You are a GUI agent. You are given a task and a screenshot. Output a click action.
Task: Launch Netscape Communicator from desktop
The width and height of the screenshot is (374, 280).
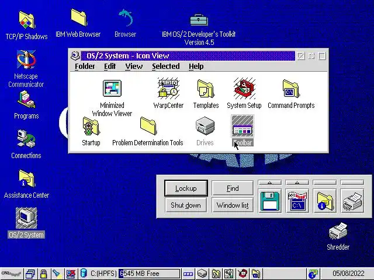26,60
